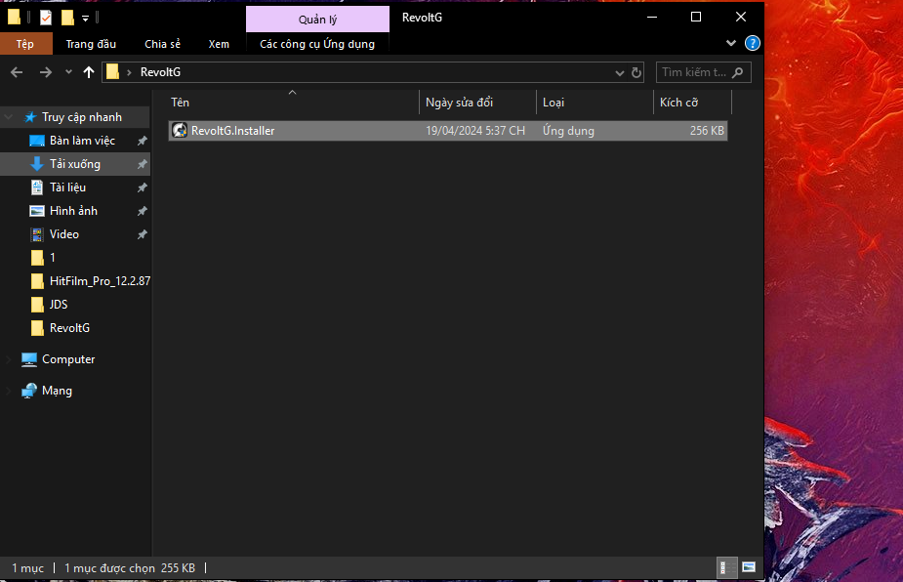
Task: Switch to details view in status bar
Action: point(727,567)
